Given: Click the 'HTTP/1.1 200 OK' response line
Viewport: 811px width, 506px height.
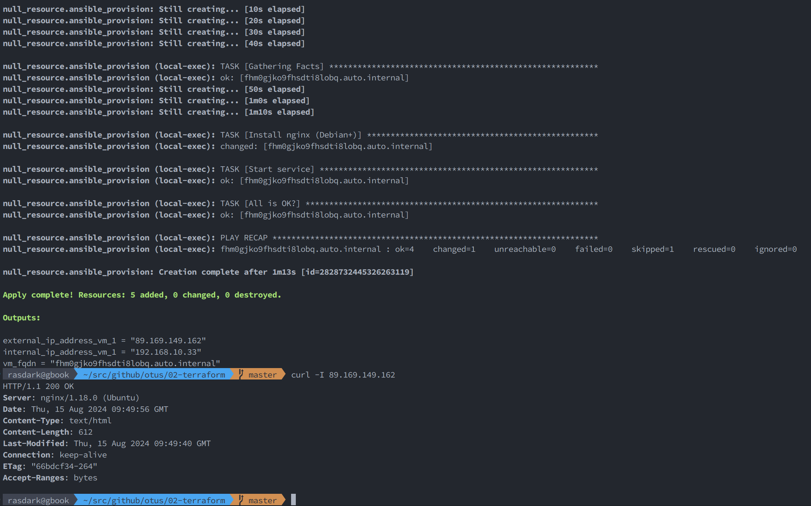Looking at the screenshot, I should point(38,386).
